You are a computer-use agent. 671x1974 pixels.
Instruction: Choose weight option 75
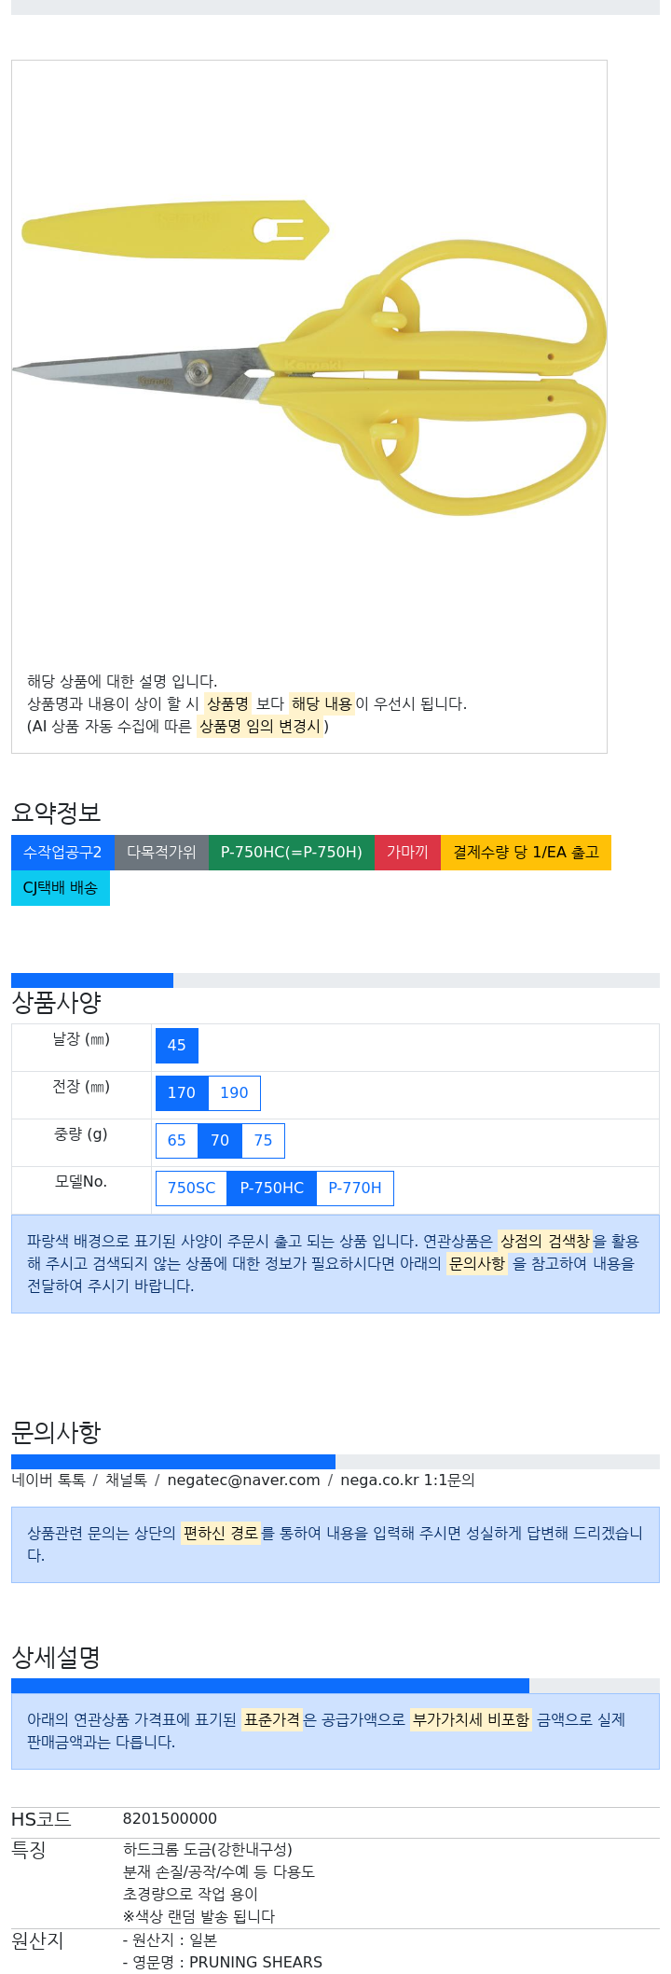point(264,1141)
